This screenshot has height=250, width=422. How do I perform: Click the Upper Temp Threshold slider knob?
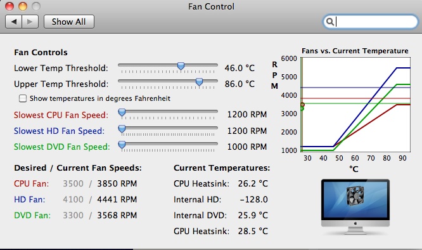point(199,82)
